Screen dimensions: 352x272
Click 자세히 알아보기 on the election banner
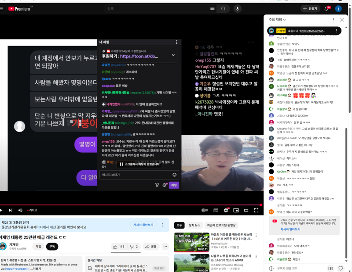click(x=143, y=225)
